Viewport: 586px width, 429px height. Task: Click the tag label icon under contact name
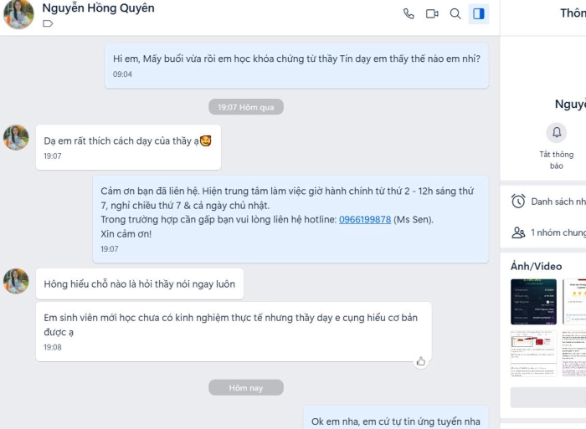(x=48, y=24)
